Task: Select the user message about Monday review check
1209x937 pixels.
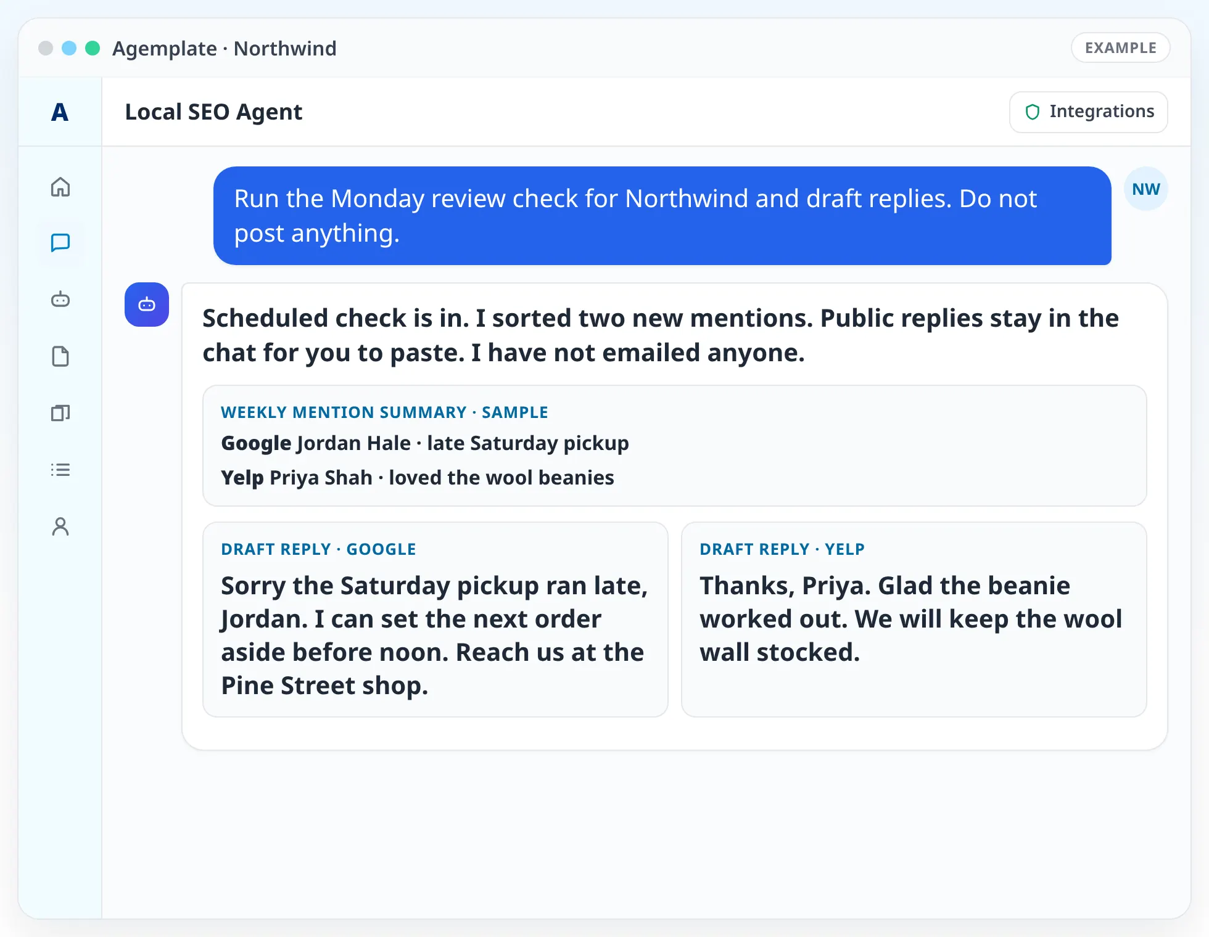Action: coord(662,216)
